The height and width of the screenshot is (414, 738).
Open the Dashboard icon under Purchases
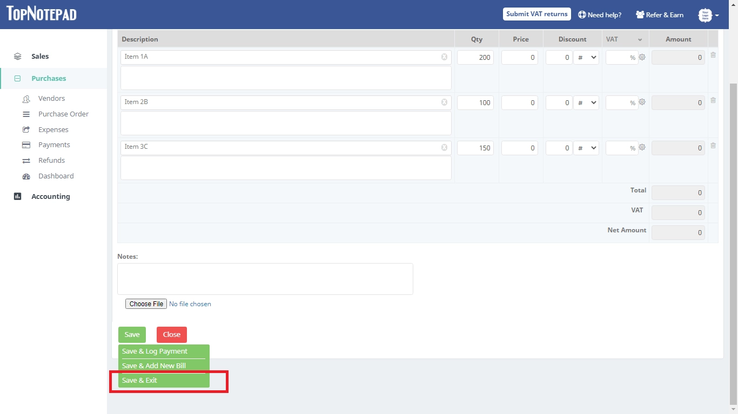click(x=26, y=176)
